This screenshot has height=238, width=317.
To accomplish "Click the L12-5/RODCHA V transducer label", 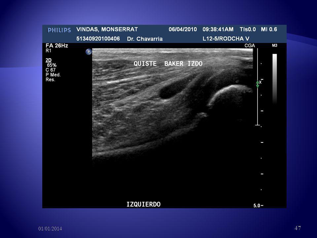I will pos(226,39).
